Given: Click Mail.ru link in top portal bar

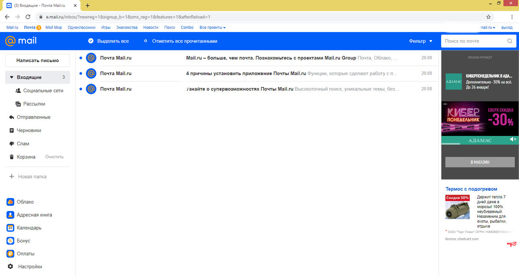Looking at the screenshot, I should 12,27.
